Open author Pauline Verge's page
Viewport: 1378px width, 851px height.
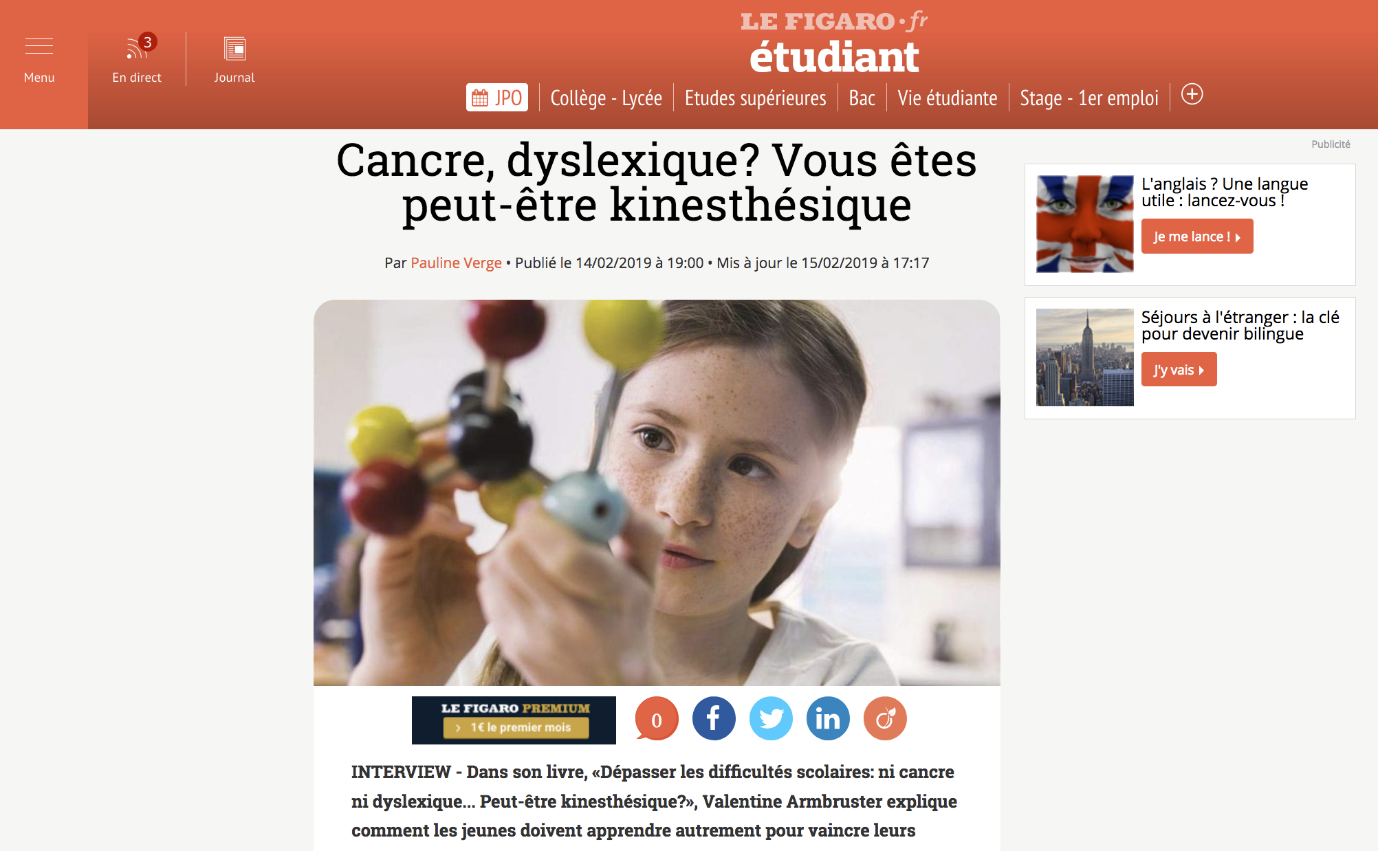456,263
